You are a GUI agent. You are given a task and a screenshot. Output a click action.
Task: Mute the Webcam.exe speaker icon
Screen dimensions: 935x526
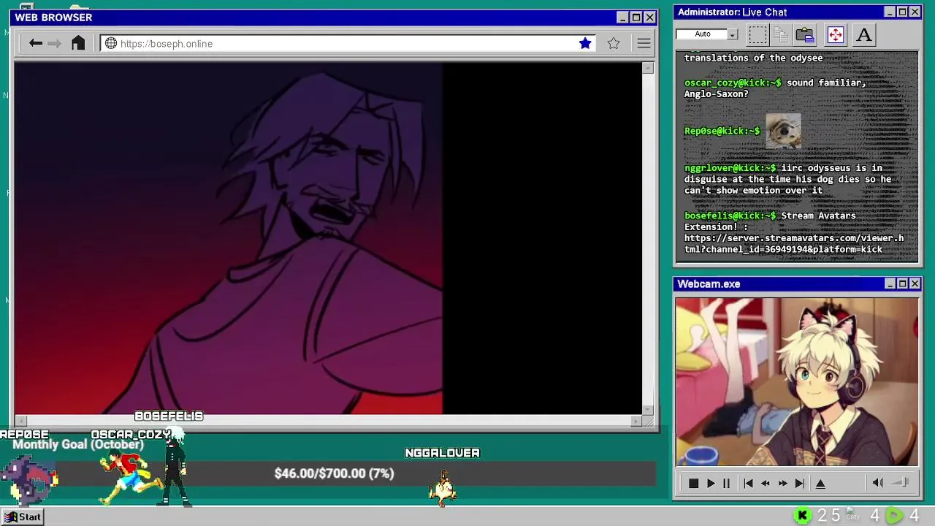click(x=878, y=482)
